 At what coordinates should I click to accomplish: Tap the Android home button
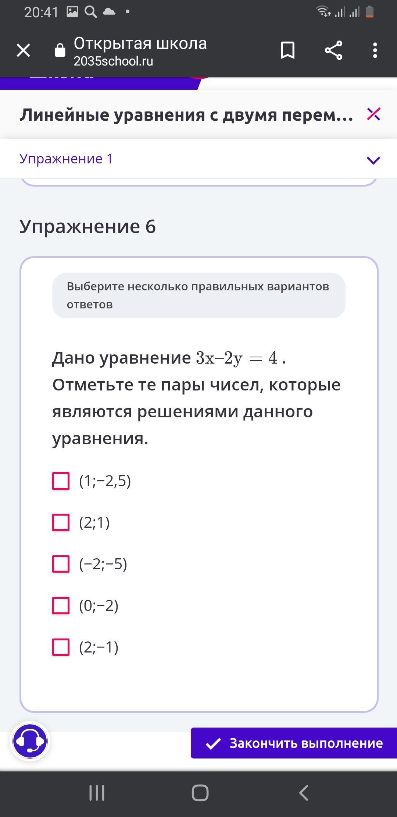200,793
